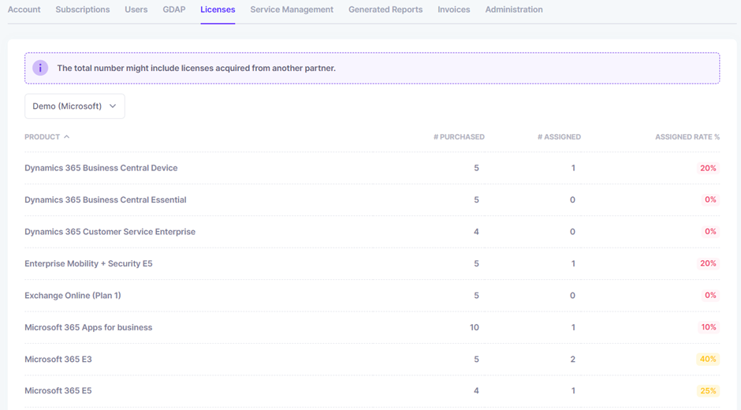741x410 pixels.
Task: Select the GDAP tab
Action: click(x=174, y=9)
